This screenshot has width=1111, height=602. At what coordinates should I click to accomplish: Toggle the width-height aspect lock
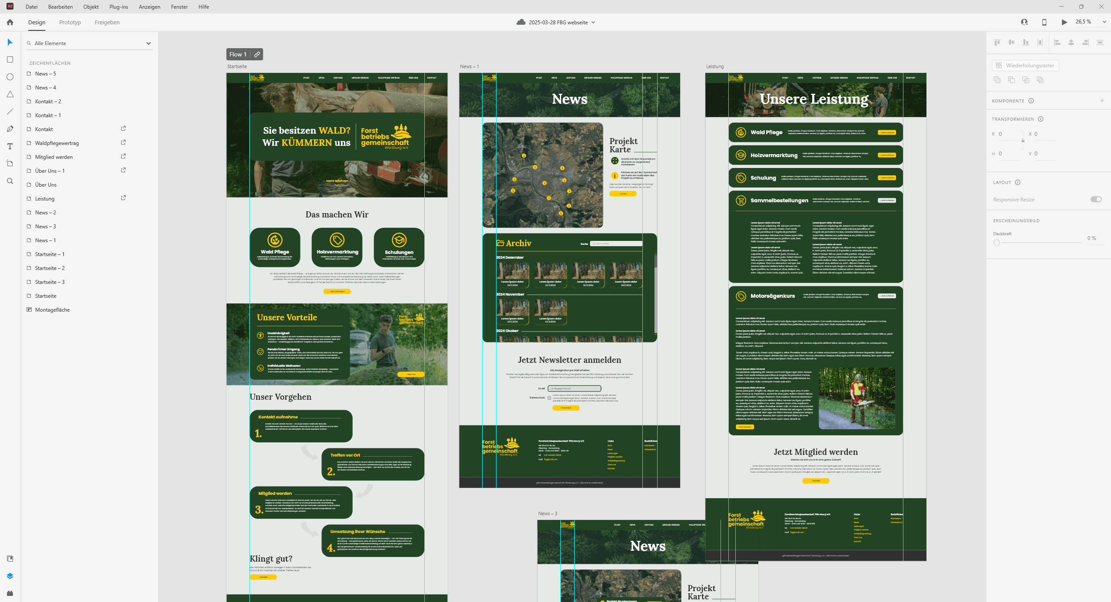[x=1023, y=140]
